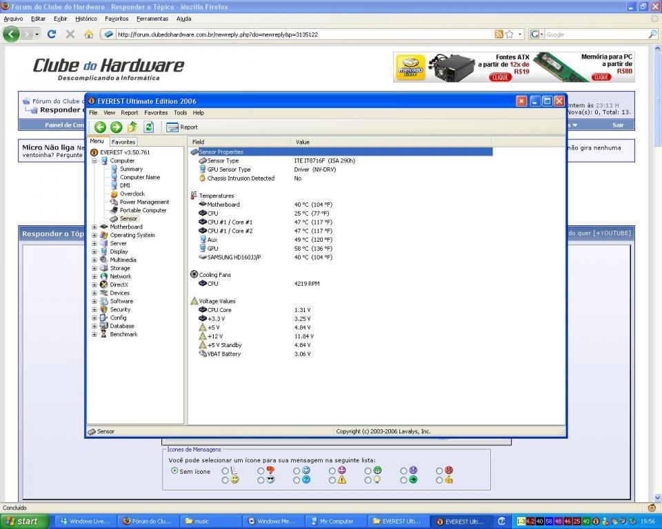Collapse the Computer node in the tree
Viewport: 662px width, 529px height.
point(94,160)
